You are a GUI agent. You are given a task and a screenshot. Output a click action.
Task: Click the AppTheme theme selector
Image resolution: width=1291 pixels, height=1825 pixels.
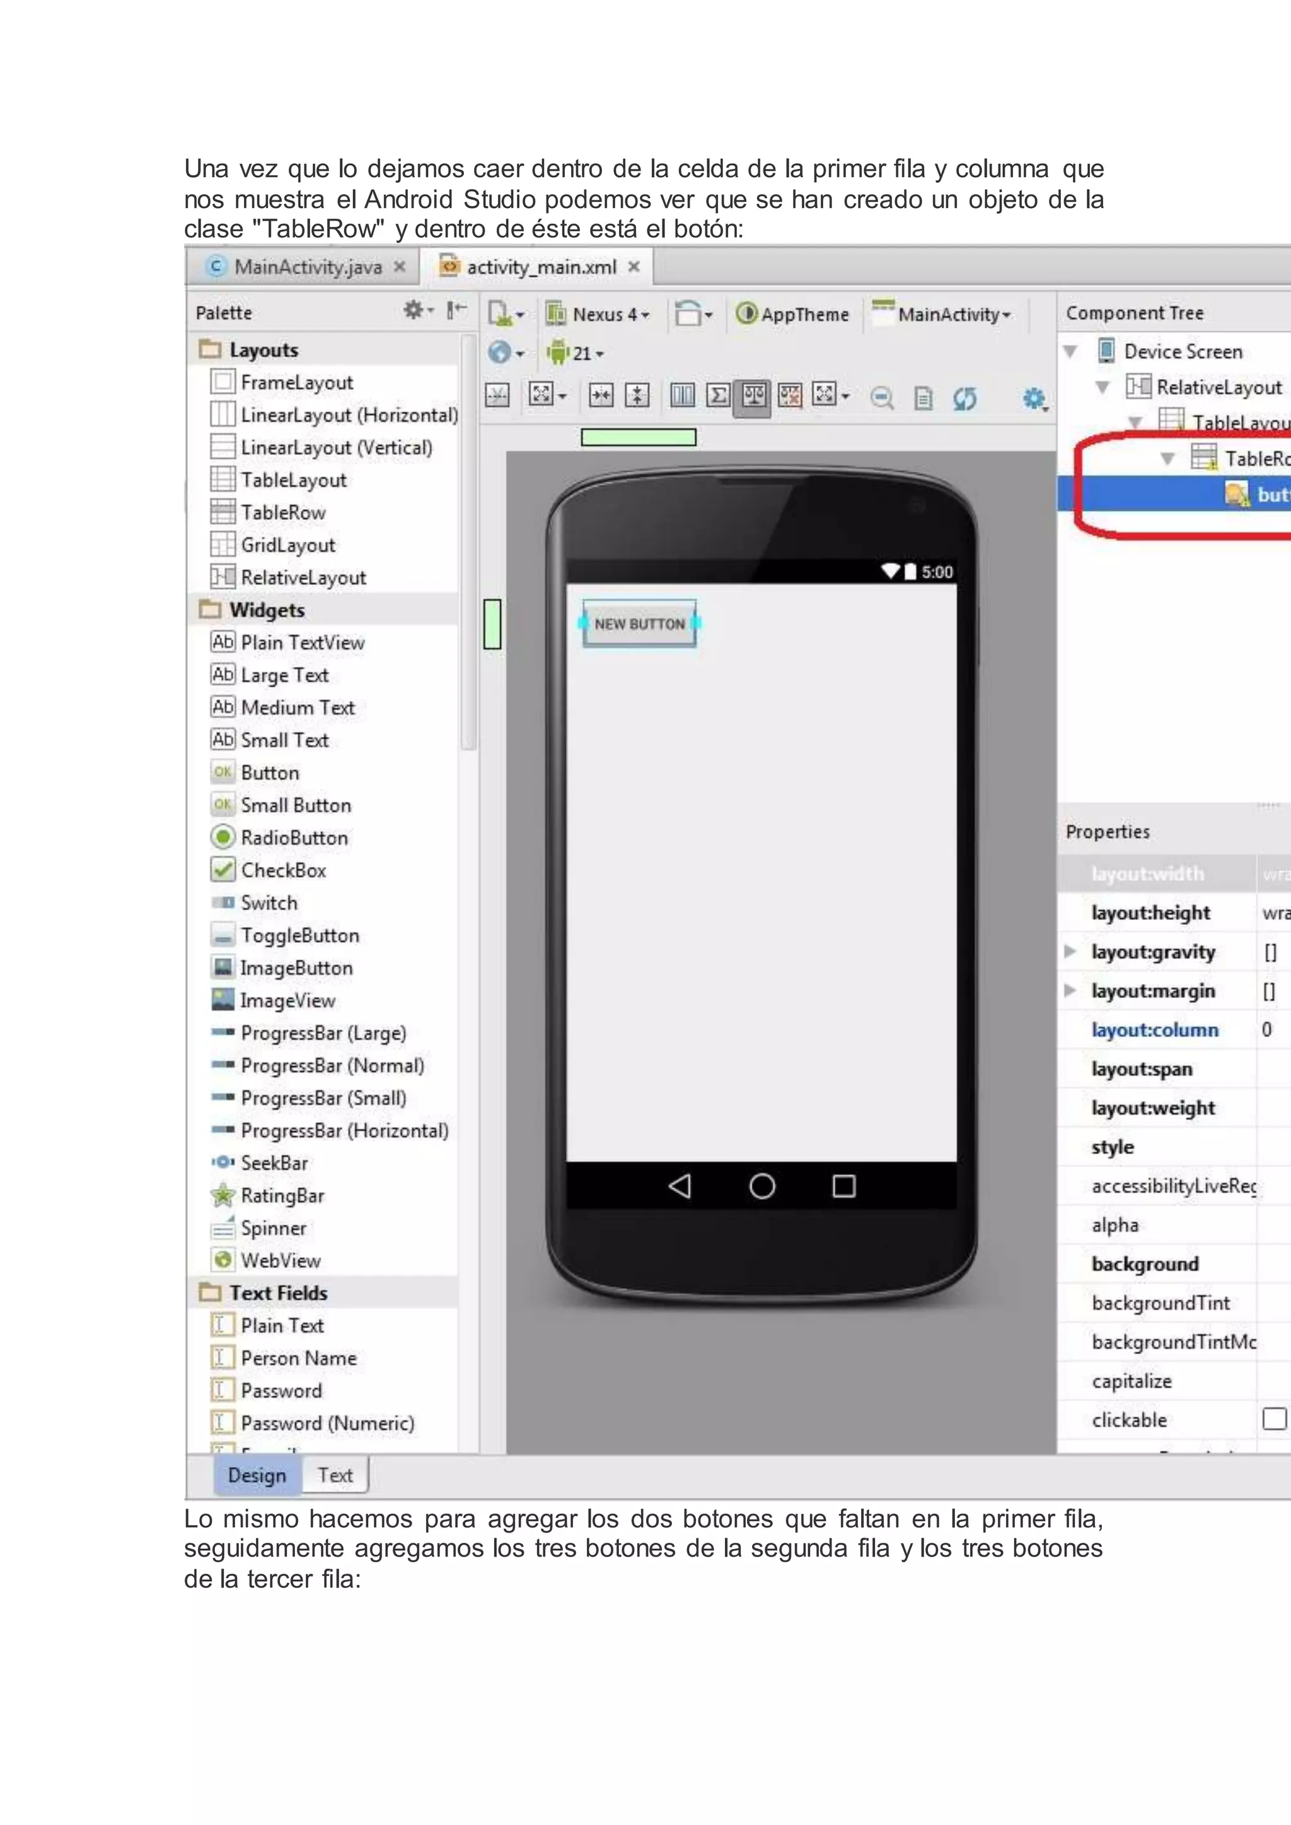[x=792, y=314]
